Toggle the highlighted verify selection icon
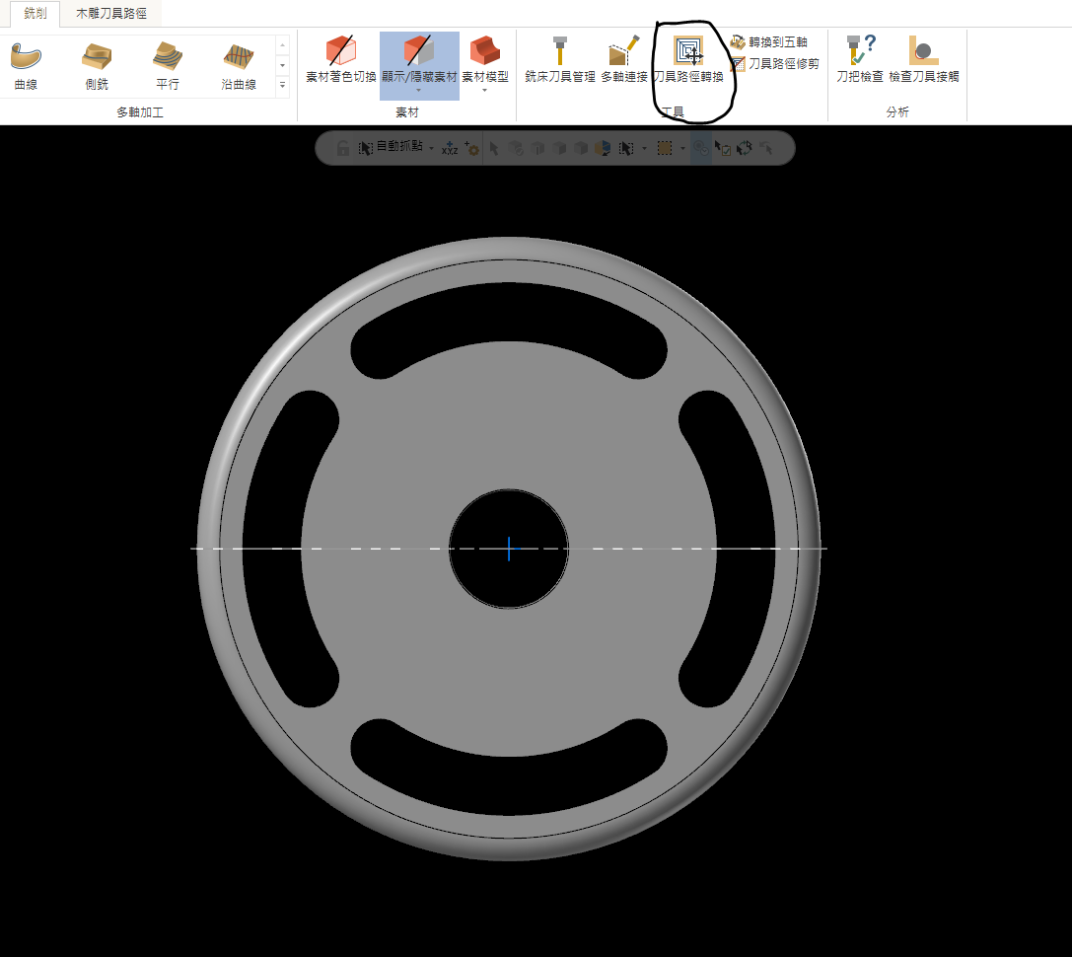 click(x=701, y=148)
